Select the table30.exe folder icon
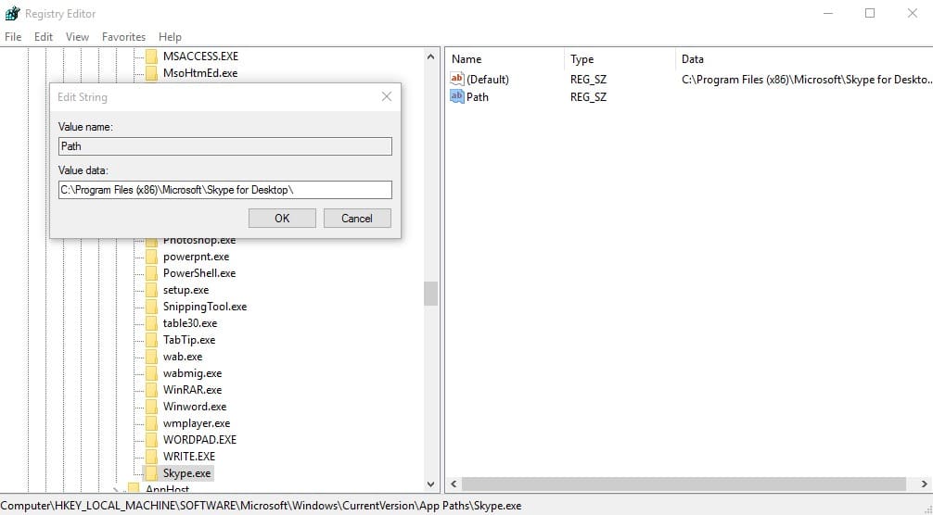 click(x=152, y=323)
